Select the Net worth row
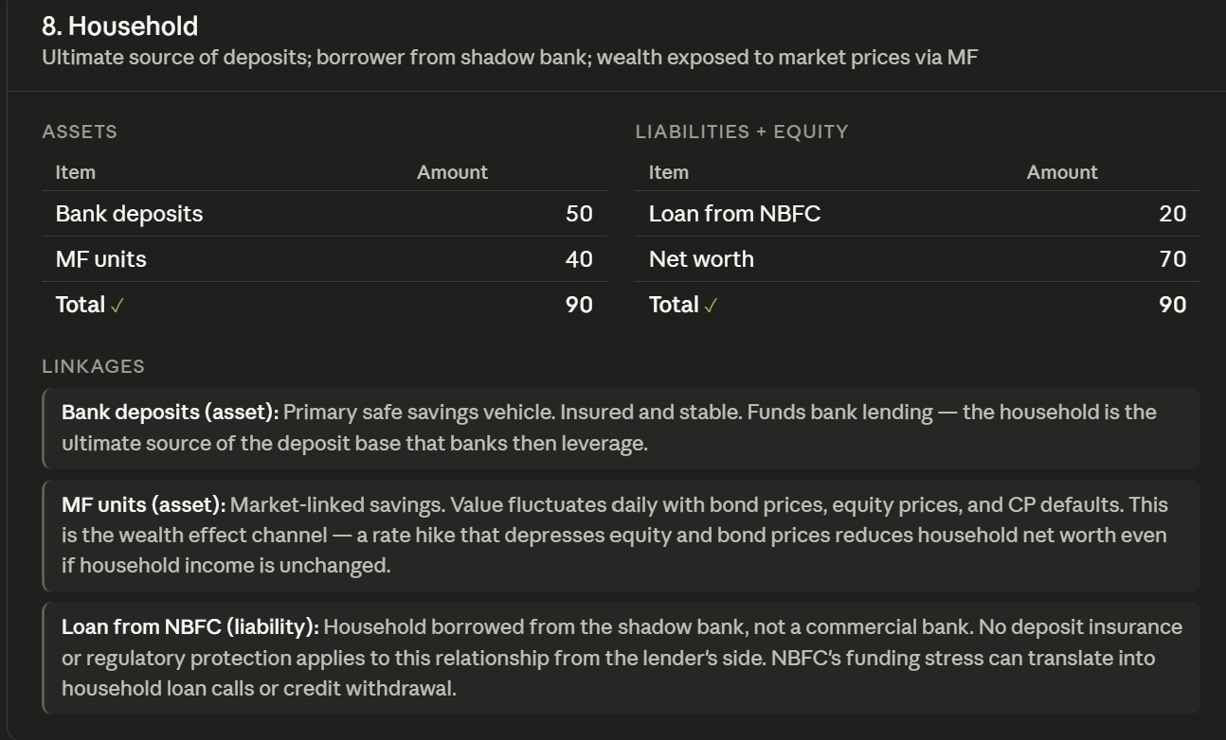This screenshot has width=1226, height=740. (x=917, y=259)
